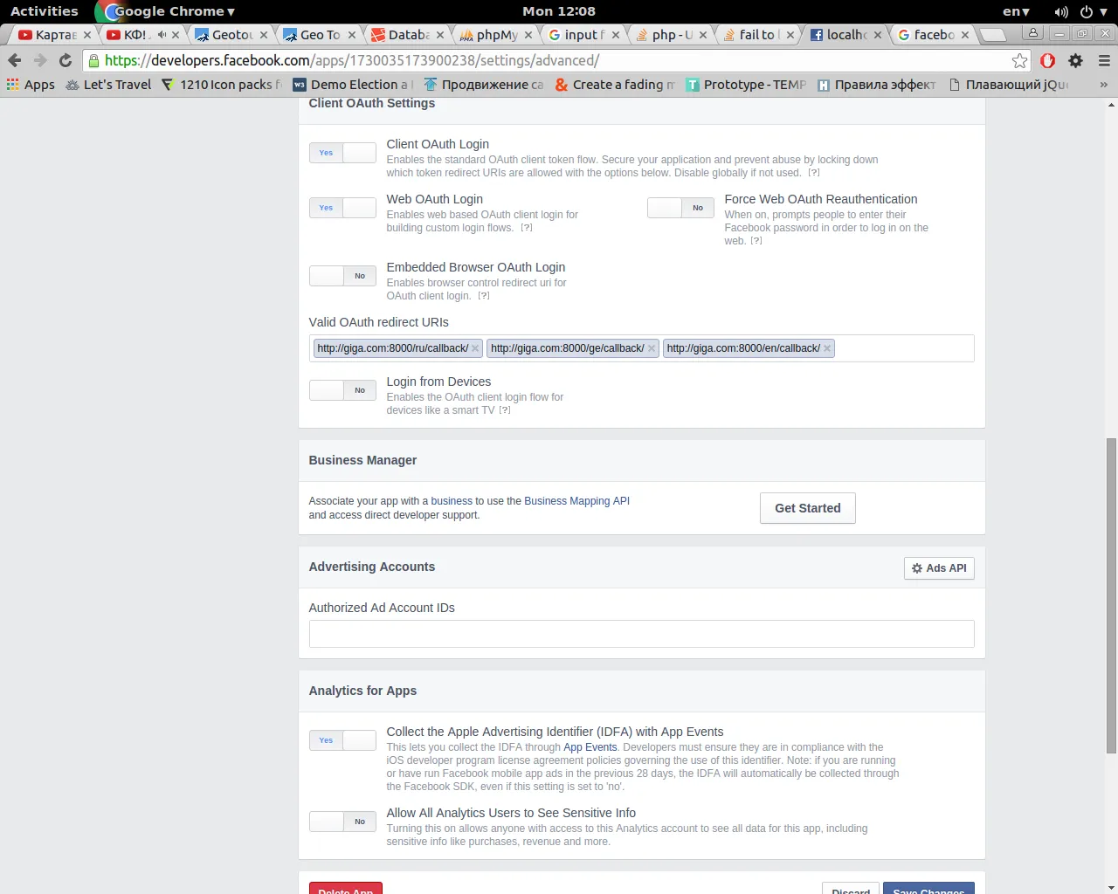Open the 'en' keyboard language dropdown
This screenshot has height=894, width=1118.
[1016, 11]
